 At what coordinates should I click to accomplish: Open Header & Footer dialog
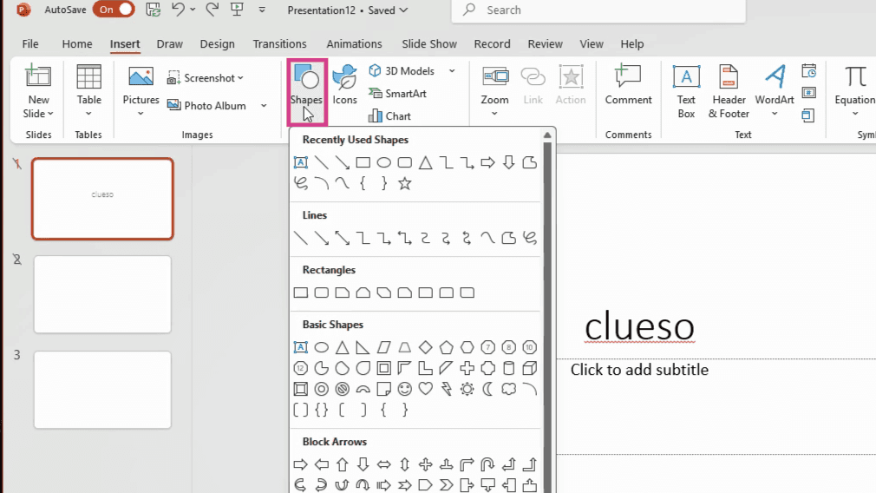(x=729, y=91)
